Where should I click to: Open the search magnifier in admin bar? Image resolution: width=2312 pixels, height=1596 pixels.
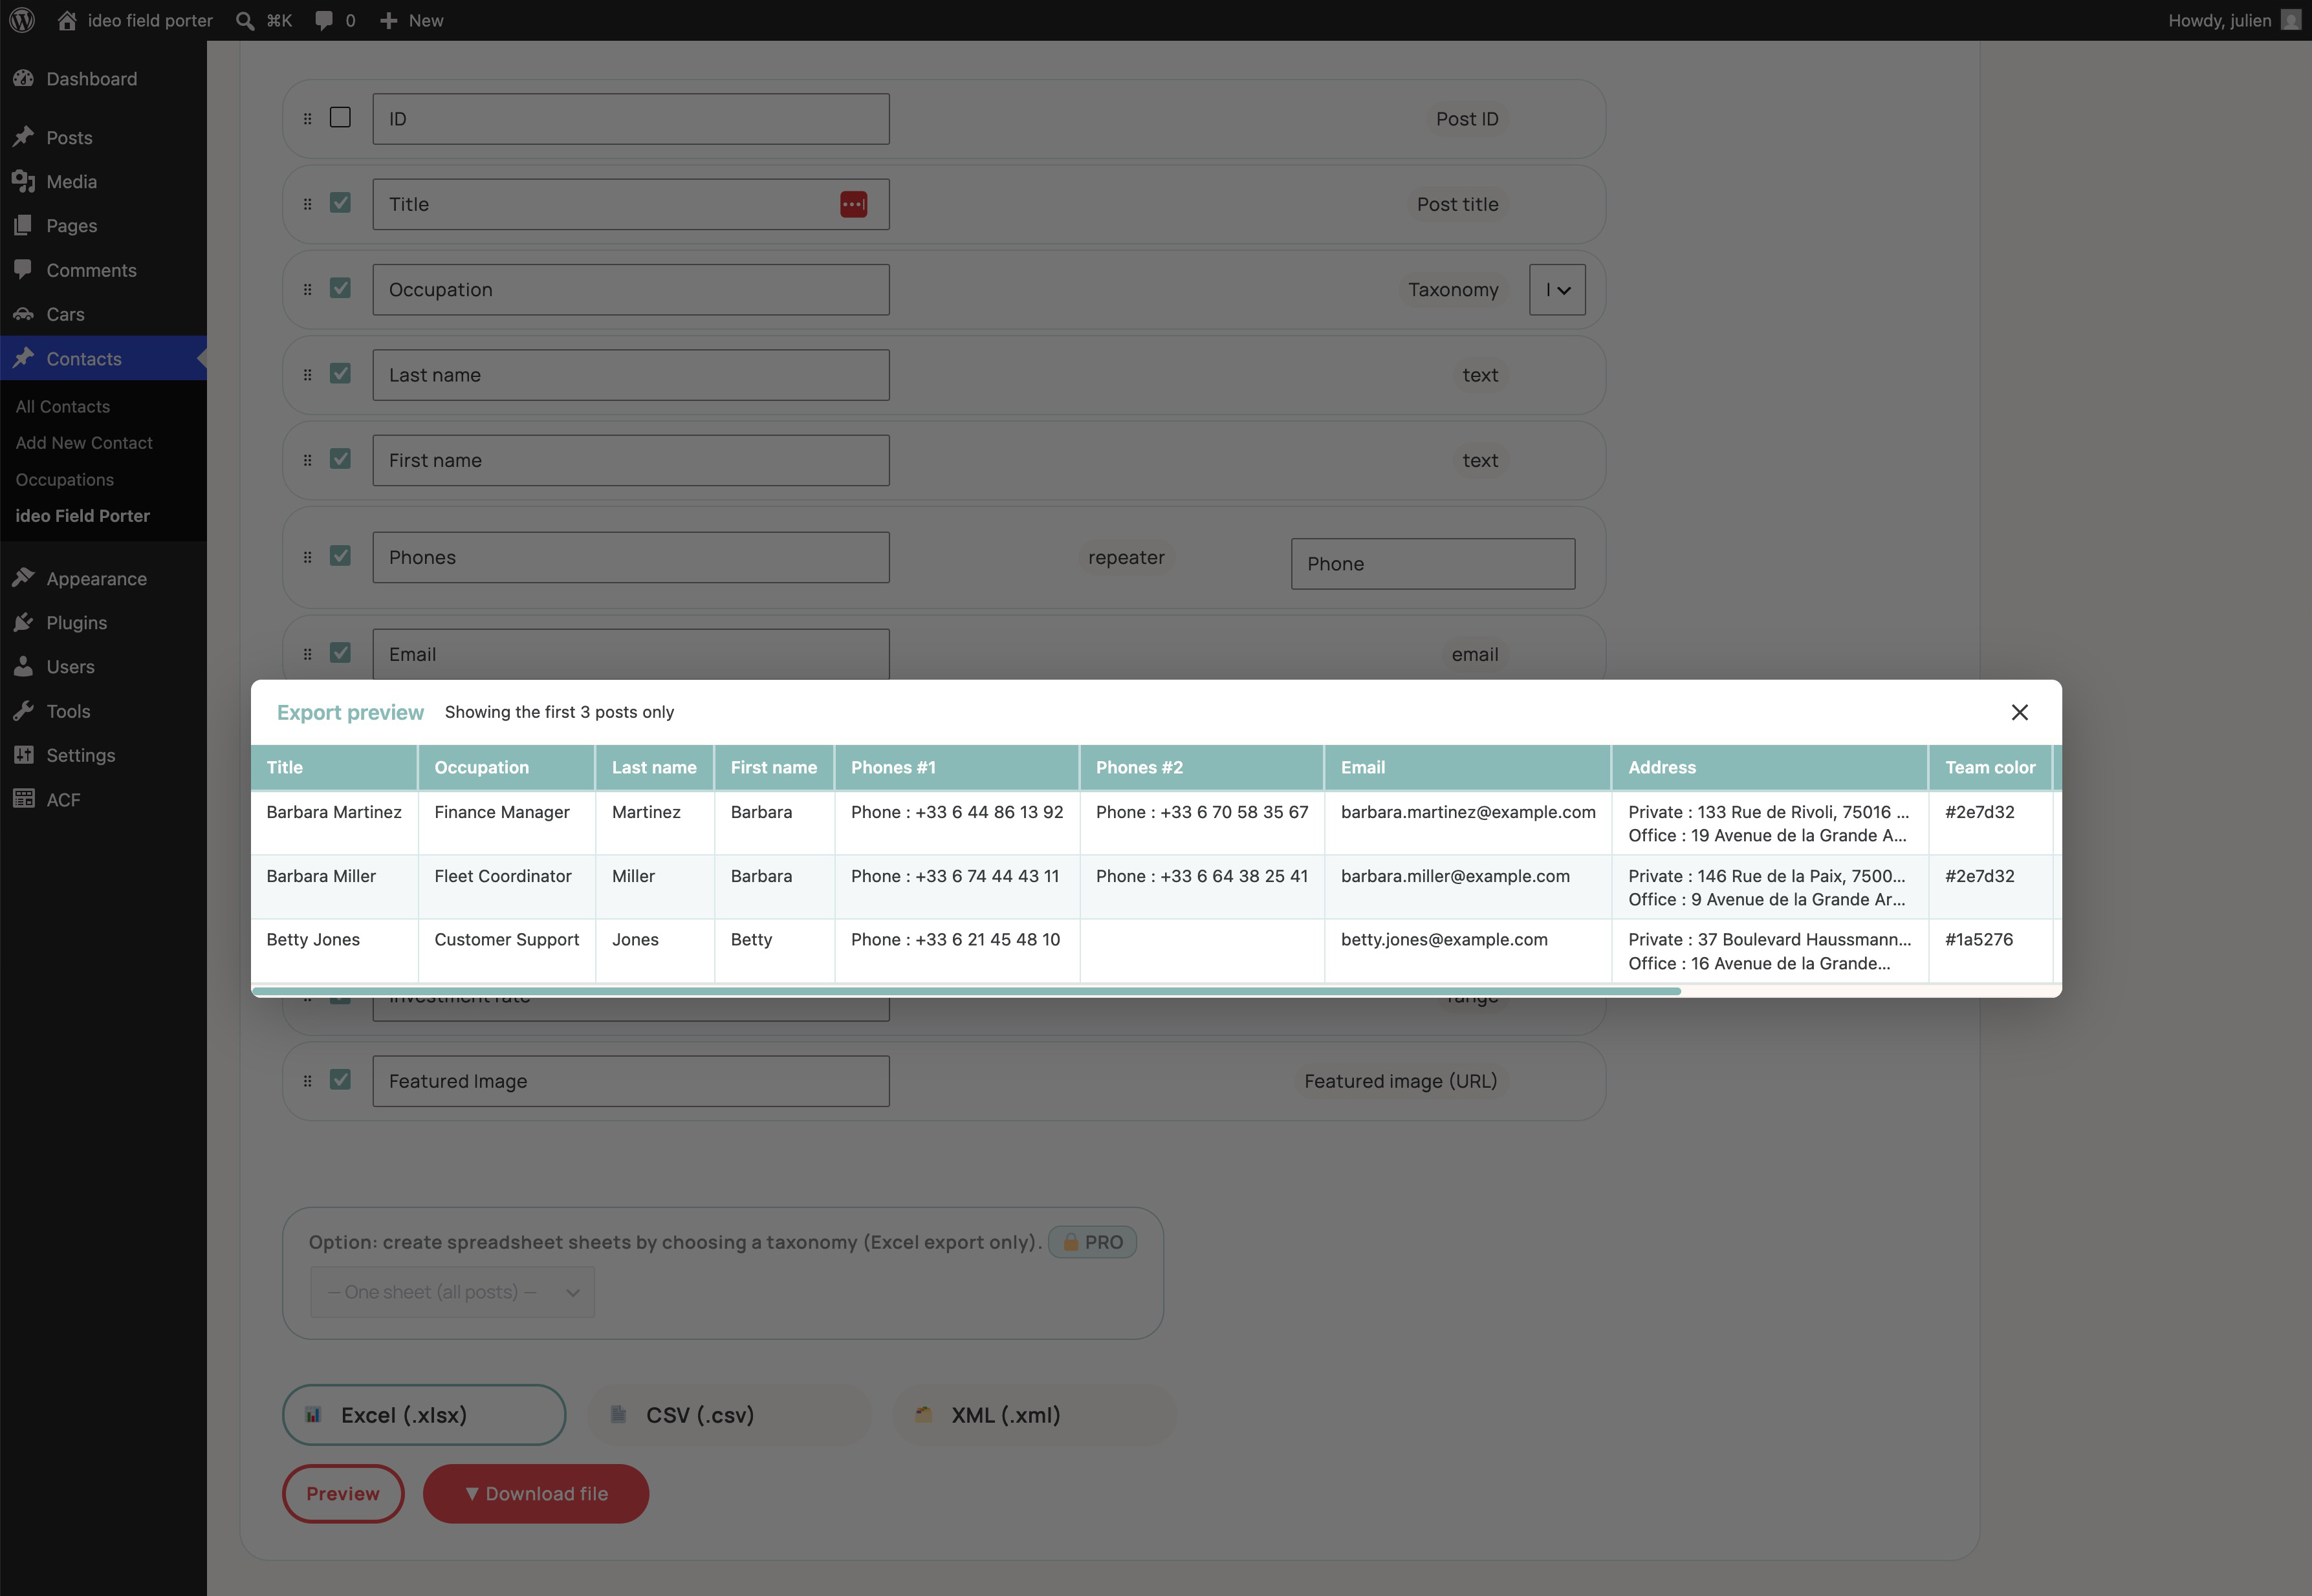pyautogui.click(x=245, y=20)
